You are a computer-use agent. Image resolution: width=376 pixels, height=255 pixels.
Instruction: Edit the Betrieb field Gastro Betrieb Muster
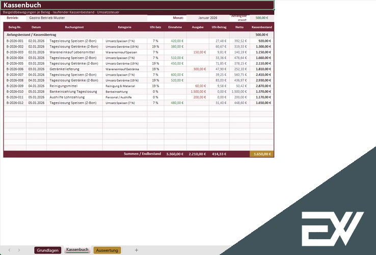point(87,18)
